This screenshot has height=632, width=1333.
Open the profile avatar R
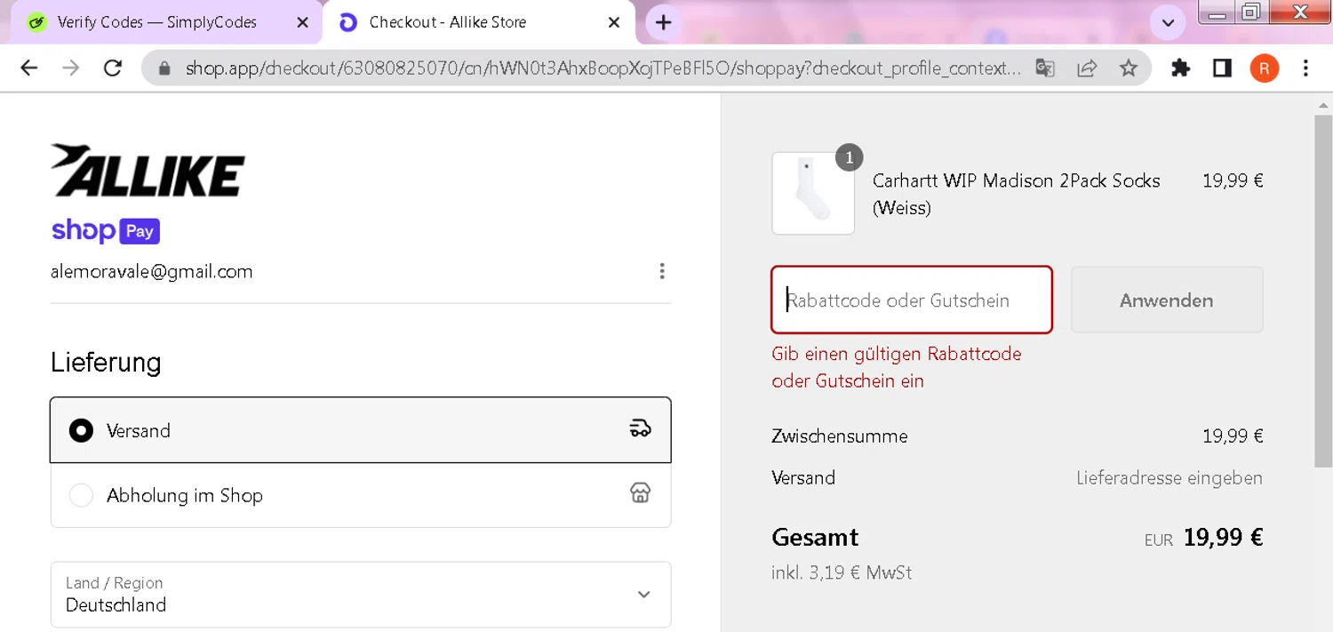(1265, 68)
